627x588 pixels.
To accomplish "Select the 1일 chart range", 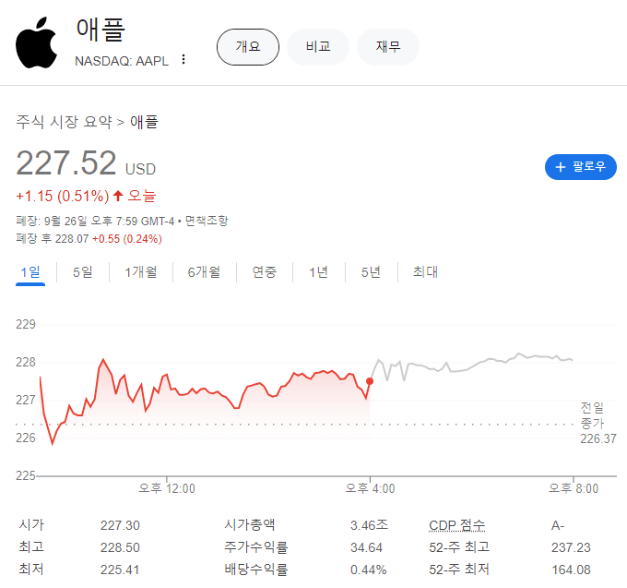I will [30, 272].
